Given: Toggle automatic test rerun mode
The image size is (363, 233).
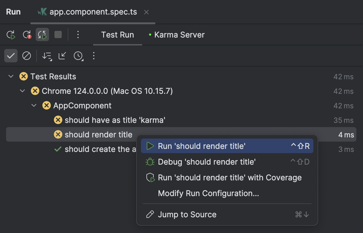Looking at the screenshot, I should [x=42, y=34].
